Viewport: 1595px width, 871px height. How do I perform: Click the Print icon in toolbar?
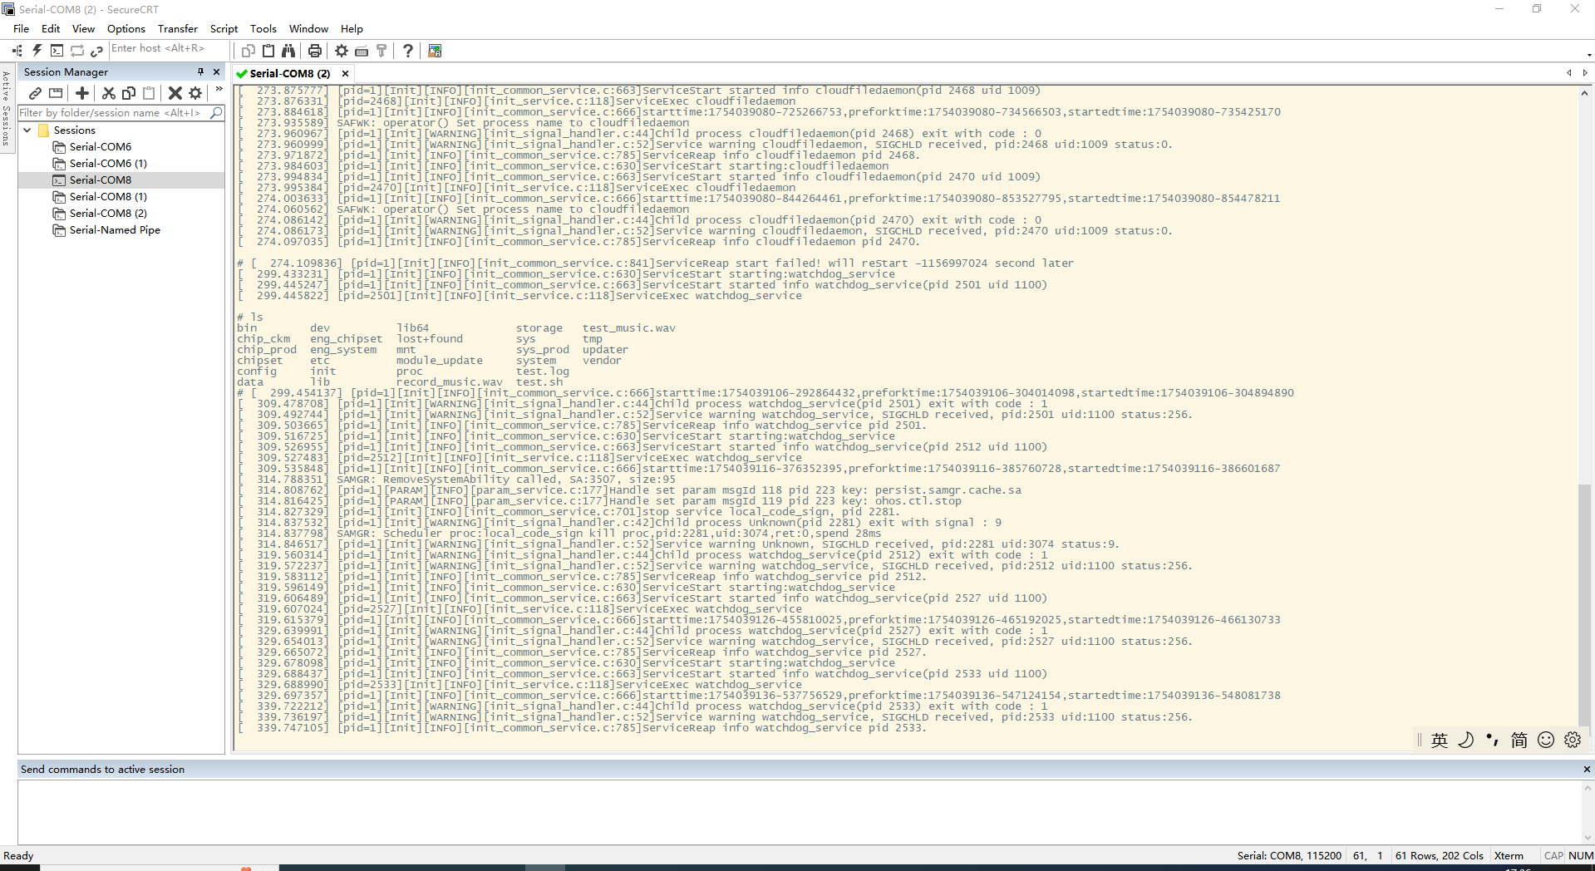pyautogui.click(x=315, y=51)
